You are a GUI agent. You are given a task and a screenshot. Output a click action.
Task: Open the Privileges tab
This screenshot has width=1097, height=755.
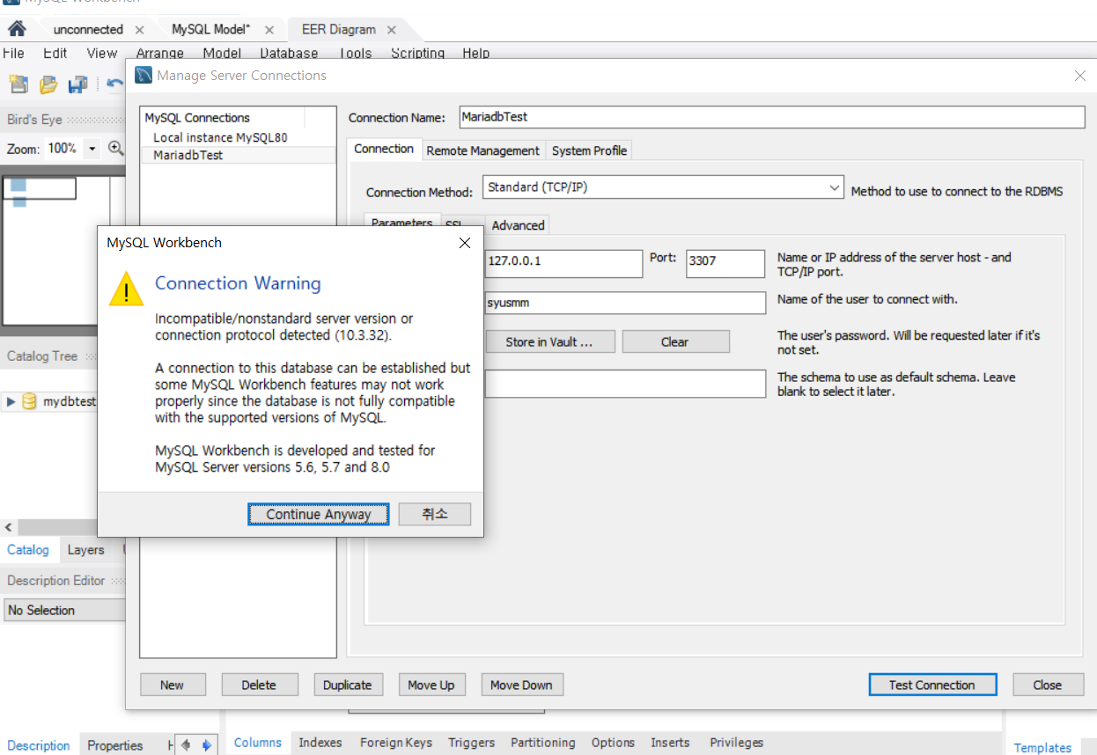(x=736, y=743)
